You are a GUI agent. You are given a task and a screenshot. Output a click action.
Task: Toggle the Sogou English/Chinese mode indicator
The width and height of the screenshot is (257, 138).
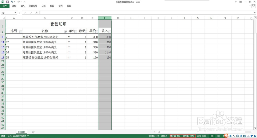(x=231, y=136)
